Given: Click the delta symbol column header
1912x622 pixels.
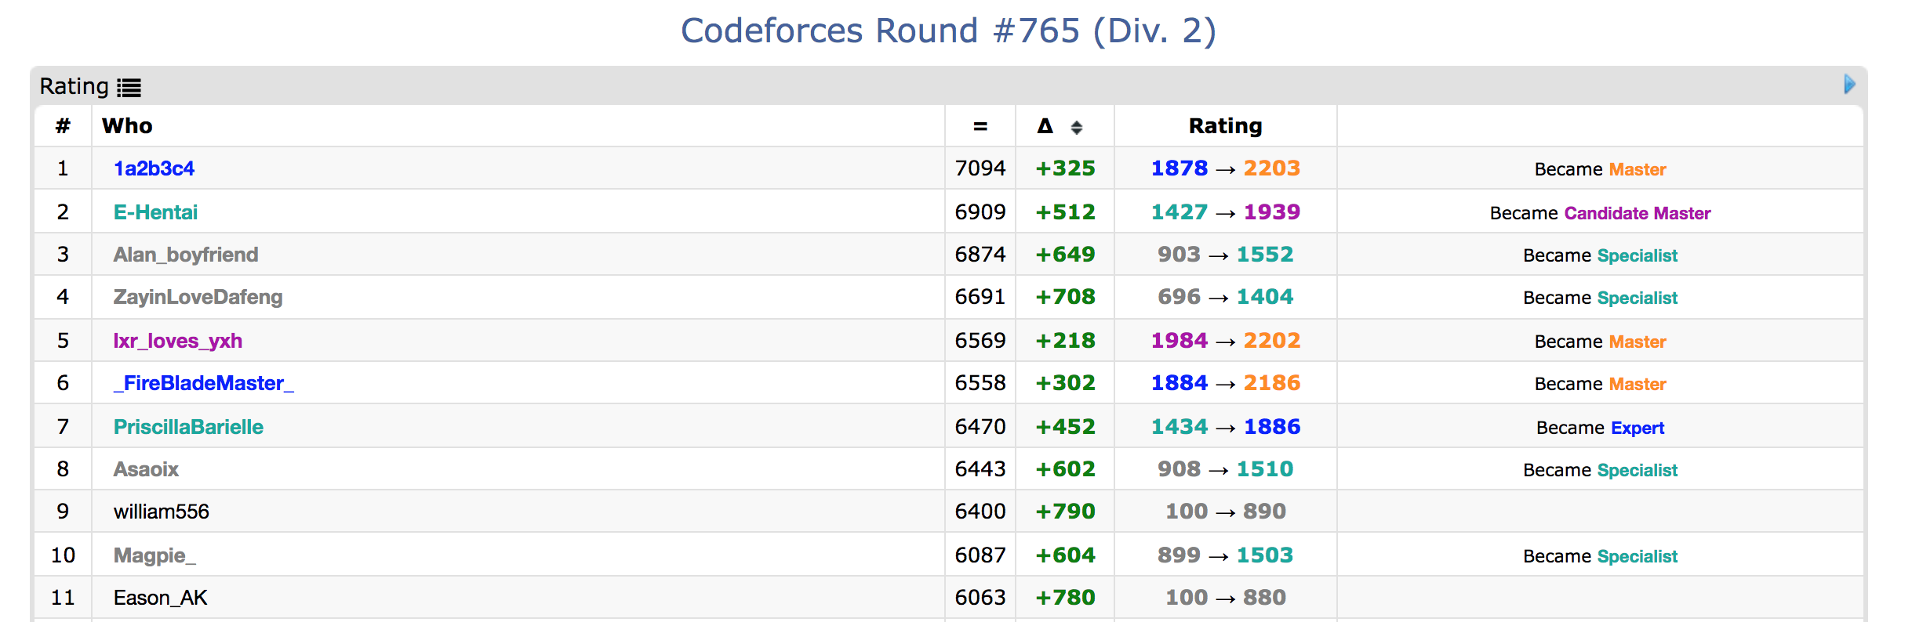Looking at the screenshot, I should [x=1045, y=126].
